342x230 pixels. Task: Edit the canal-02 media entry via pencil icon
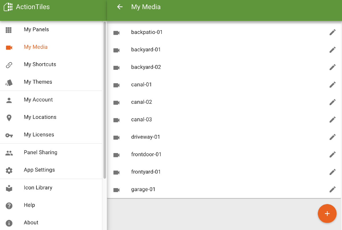click(x=332, y=102)
